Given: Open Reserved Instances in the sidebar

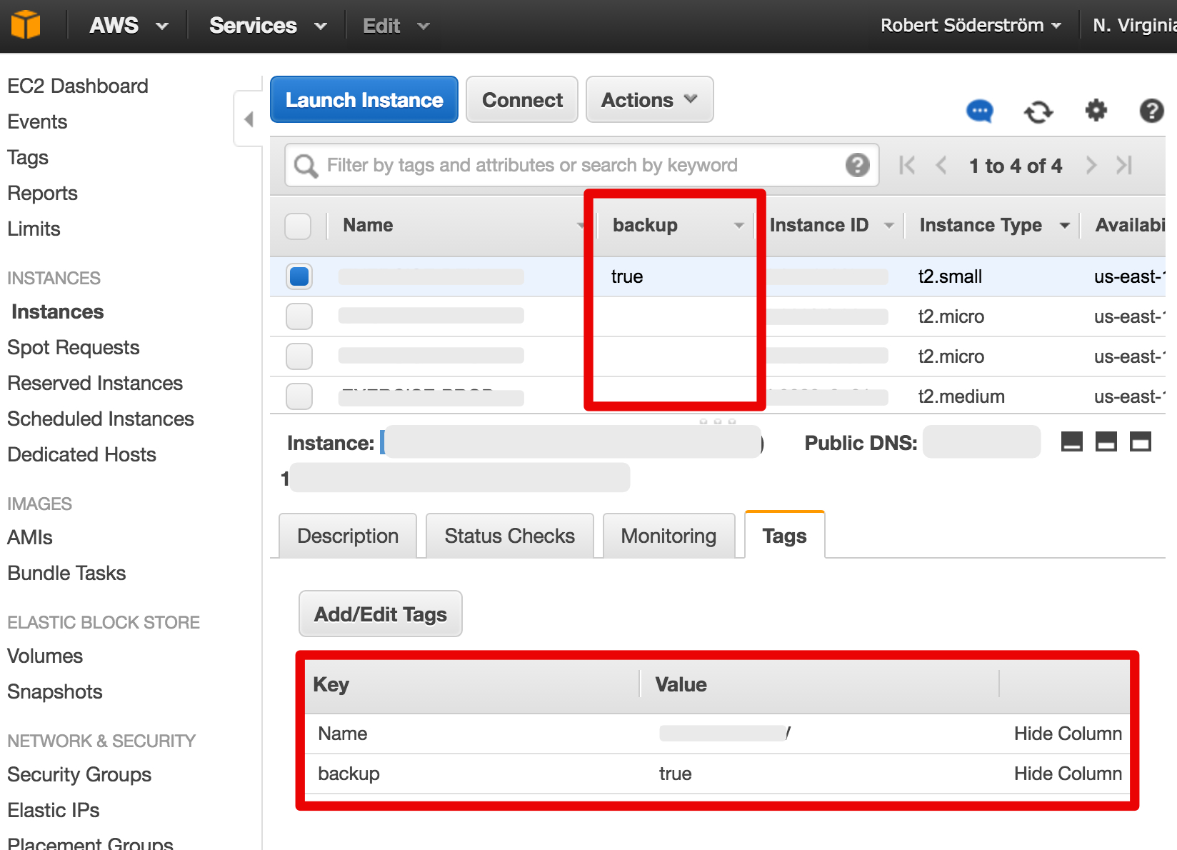Looking at the screenshot, I should [95, 383].
